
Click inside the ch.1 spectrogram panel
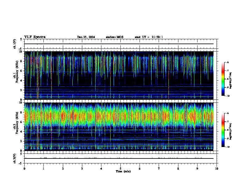point(119,75)
